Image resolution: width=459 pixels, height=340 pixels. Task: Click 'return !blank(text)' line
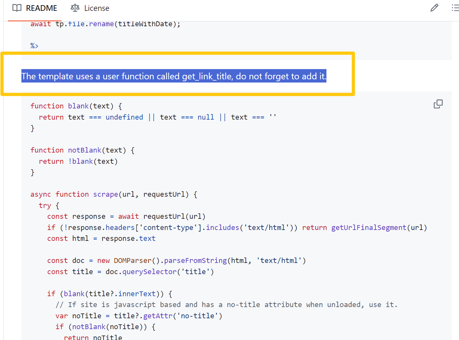[78, 161]
